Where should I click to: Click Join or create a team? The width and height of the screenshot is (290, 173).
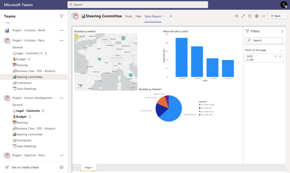click(x=25, y=167)
